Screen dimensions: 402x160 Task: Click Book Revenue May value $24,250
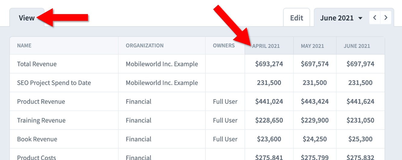tap(315, 139)
